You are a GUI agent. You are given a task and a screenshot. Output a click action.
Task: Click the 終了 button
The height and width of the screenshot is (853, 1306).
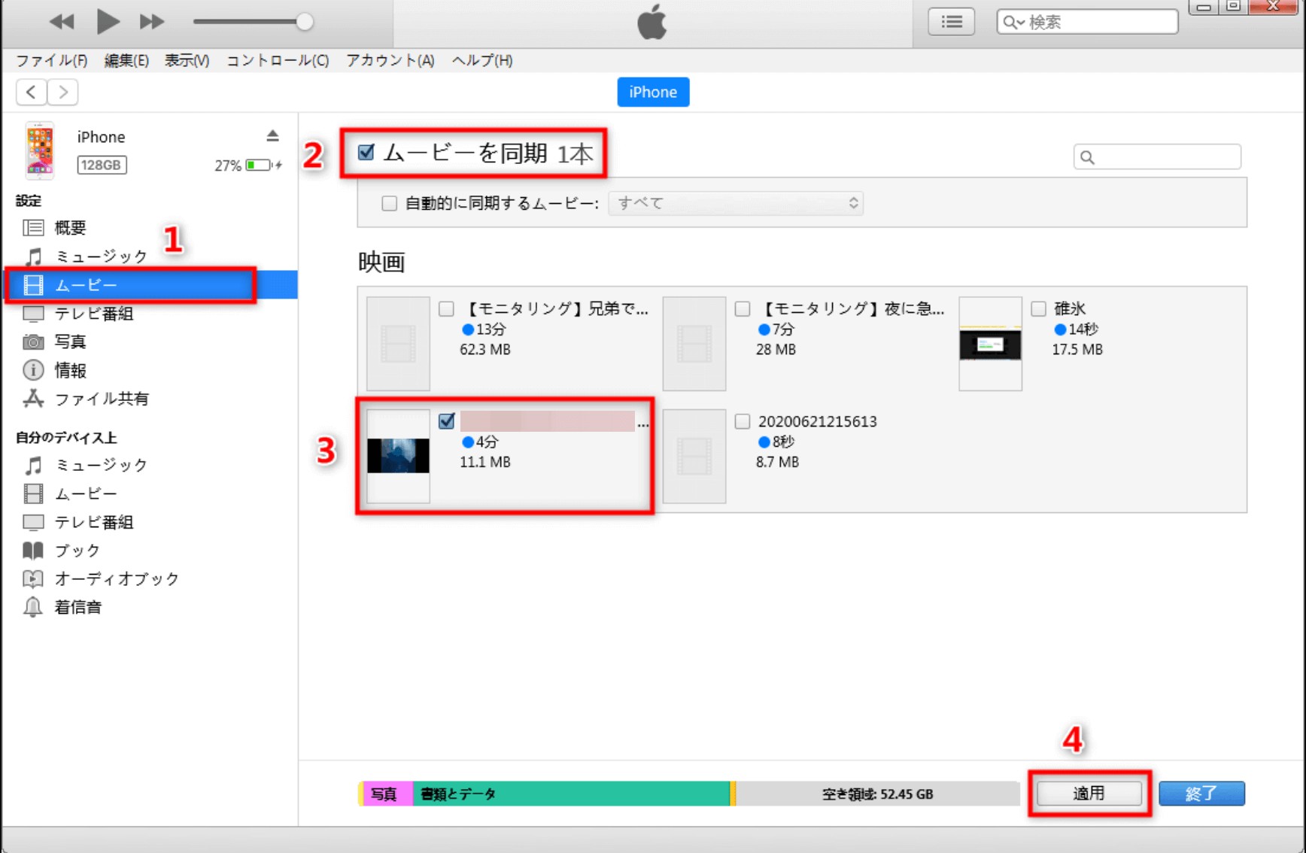pos(1201,793)
